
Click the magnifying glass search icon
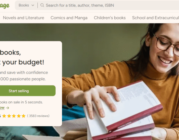[x=42, y=5]
